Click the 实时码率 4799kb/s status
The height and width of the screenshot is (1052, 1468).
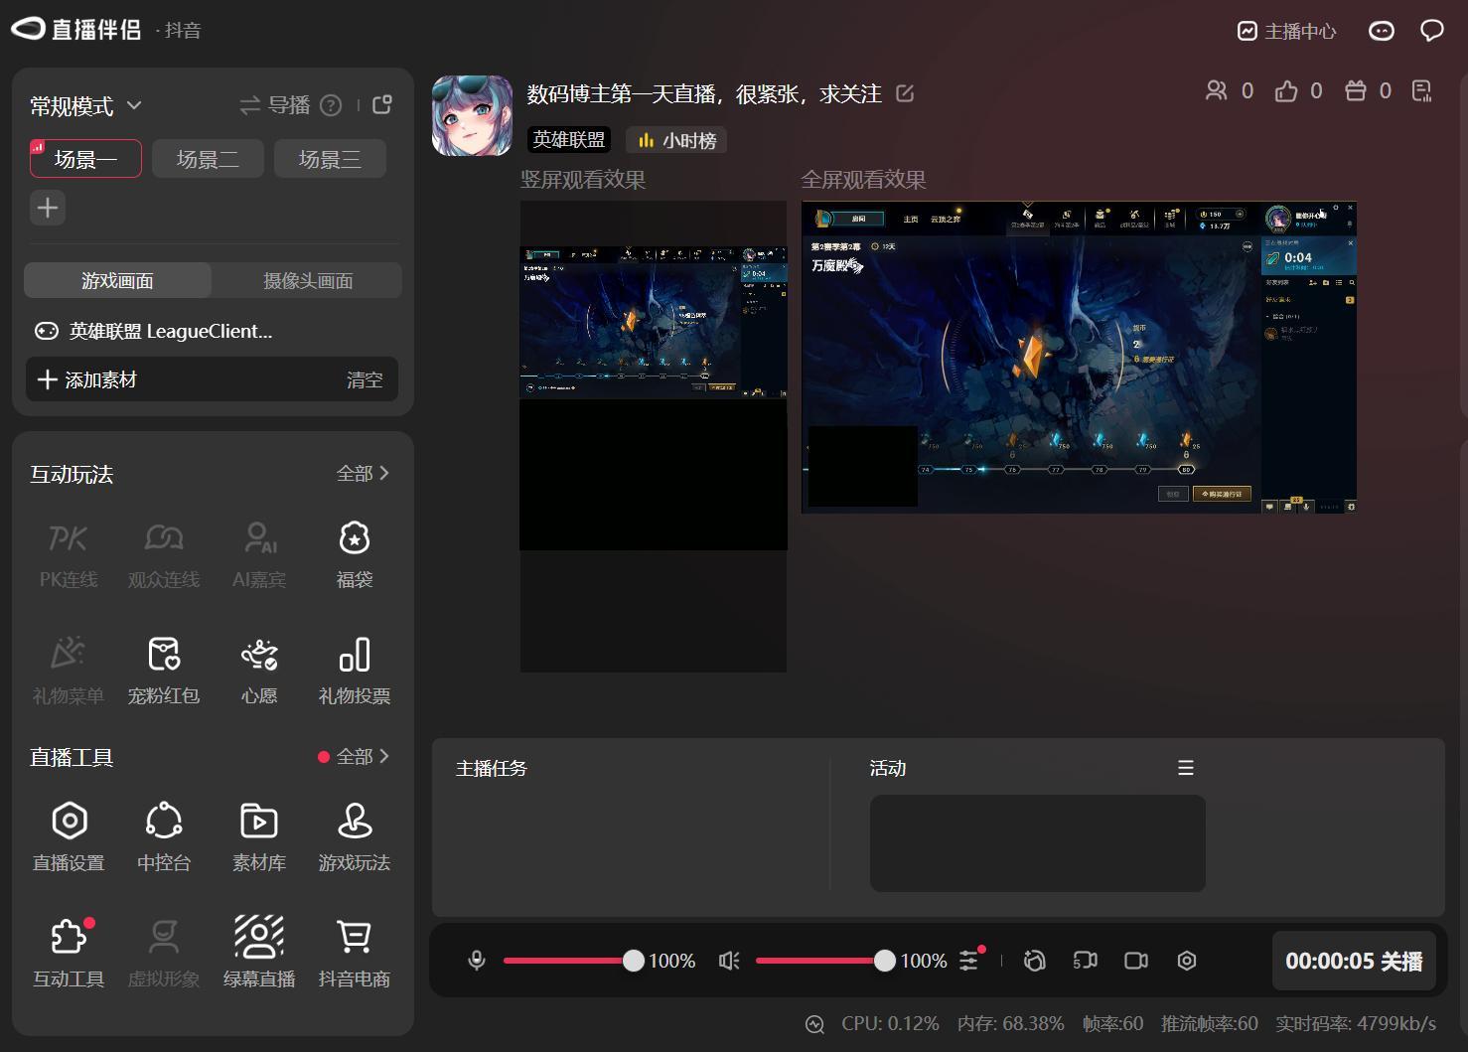tap(1356, 1023)
